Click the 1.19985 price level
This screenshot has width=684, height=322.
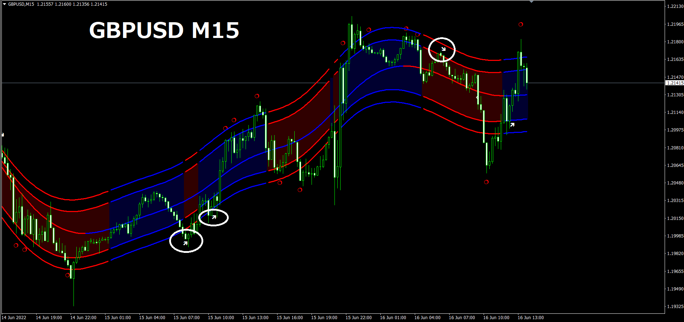pos(675,236)
